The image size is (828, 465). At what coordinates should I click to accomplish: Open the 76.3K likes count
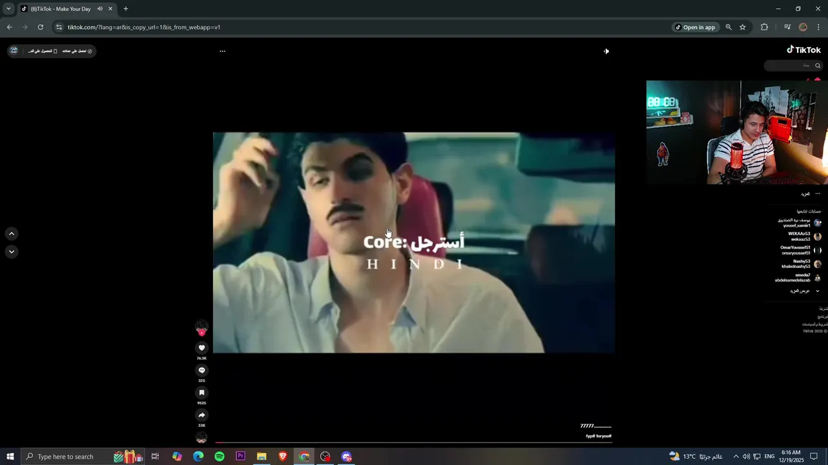pos(202,358)
